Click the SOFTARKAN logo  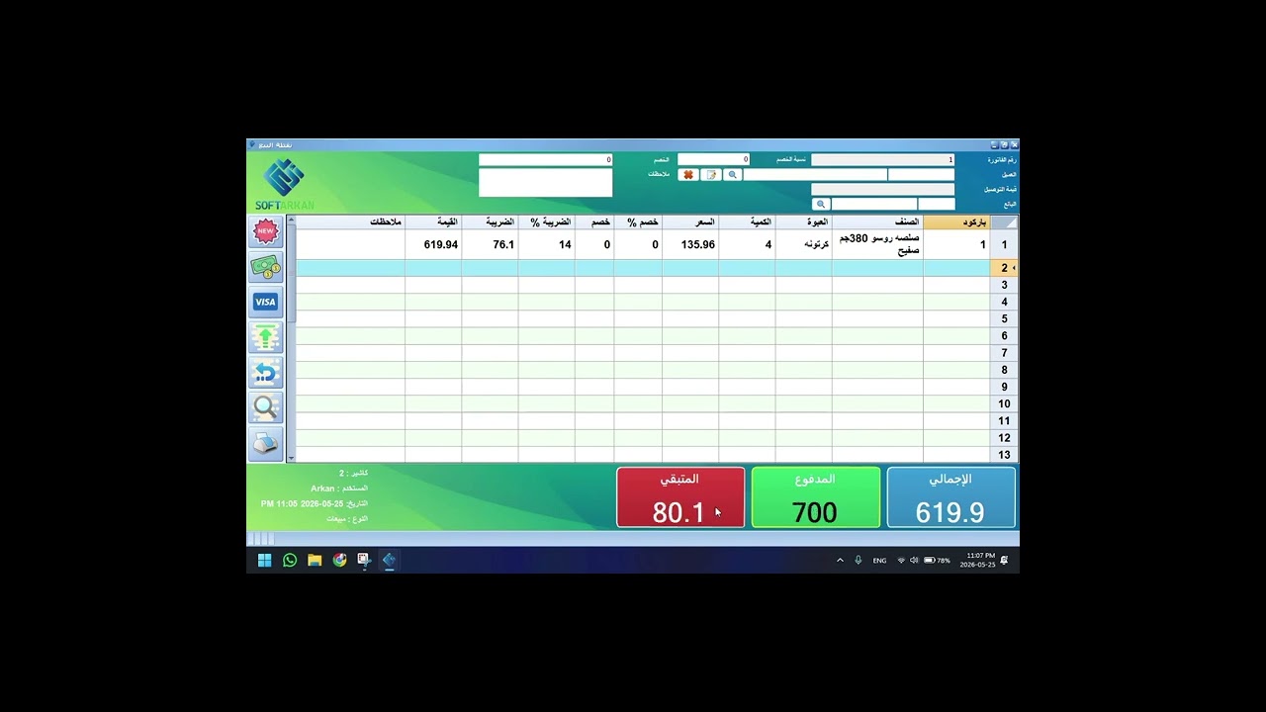[285, 185]
